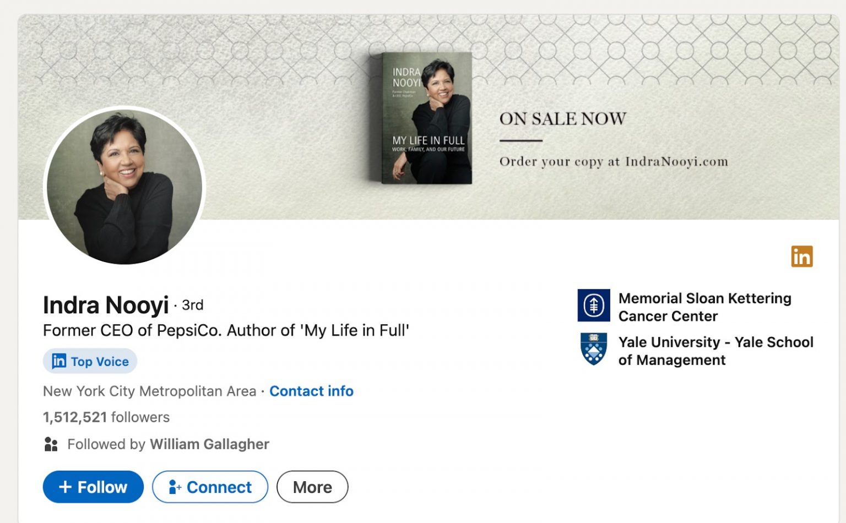Screen dimensions: 846x523
Task: Open Indra Nooyi's profile photo
Action: 124,186
